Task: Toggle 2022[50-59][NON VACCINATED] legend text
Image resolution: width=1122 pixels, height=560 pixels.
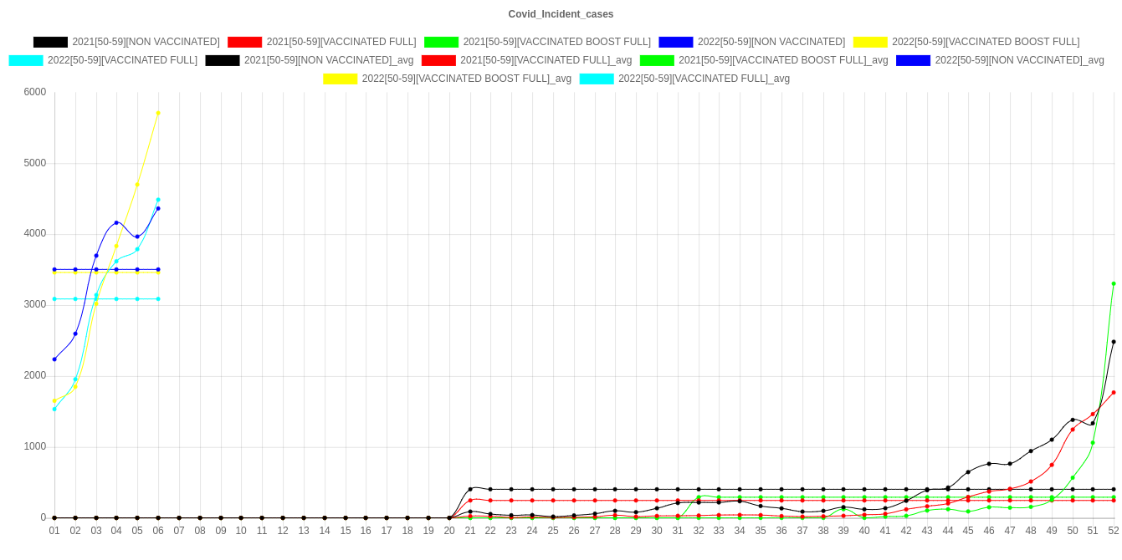Action: coord(771,42)
